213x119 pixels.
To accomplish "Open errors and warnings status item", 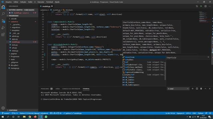I will 56,113.
